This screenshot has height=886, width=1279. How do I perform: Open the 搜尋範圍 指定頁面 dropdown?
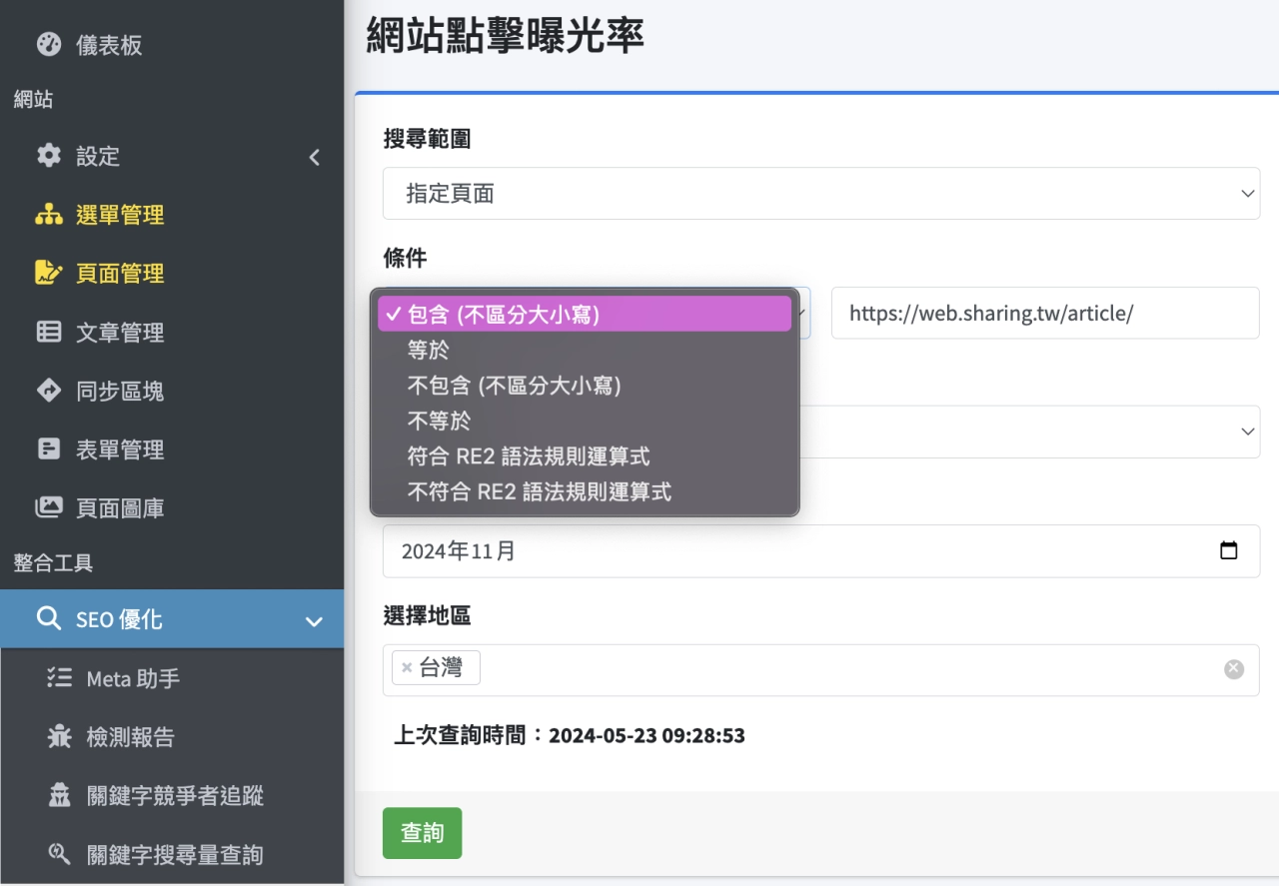(821, 193)
